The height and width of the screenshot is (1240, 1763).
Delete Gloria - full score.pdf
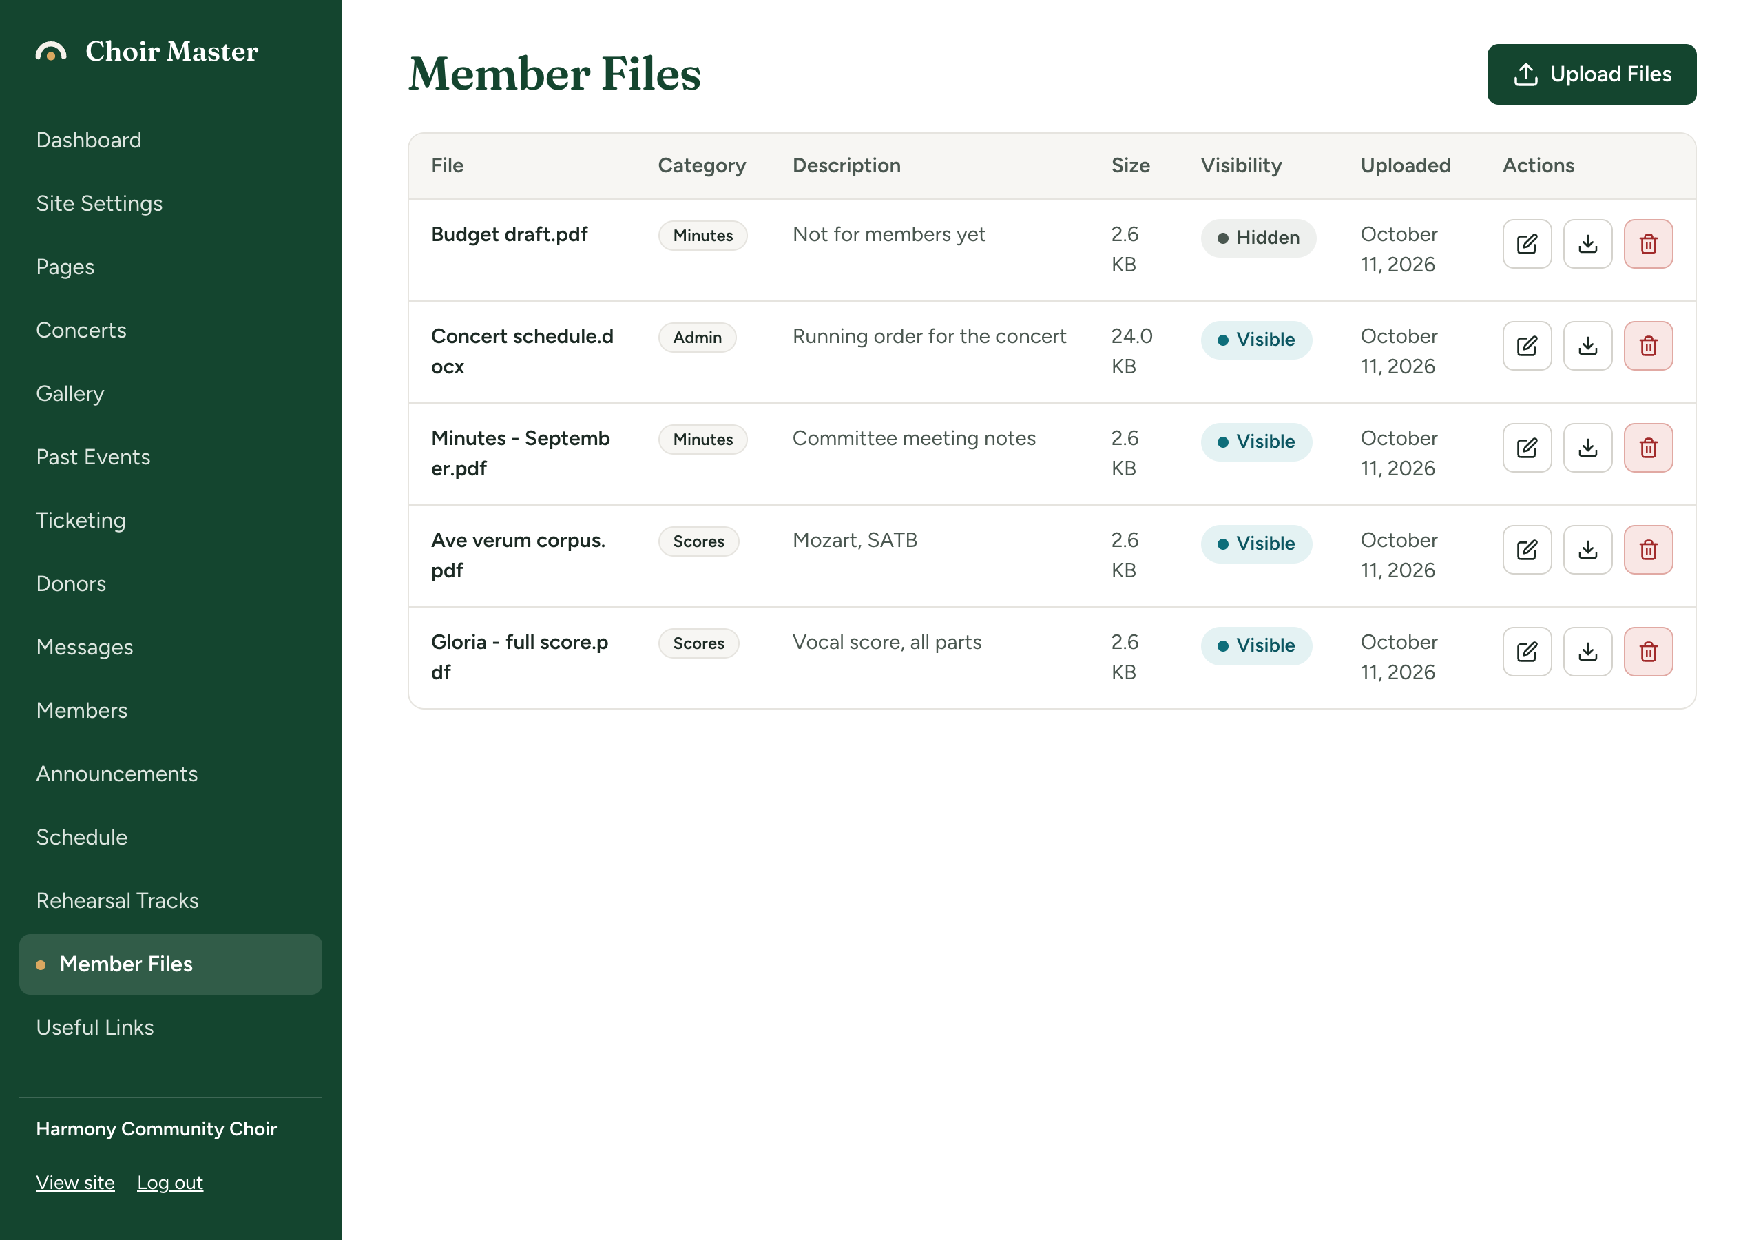point(1648,652)
